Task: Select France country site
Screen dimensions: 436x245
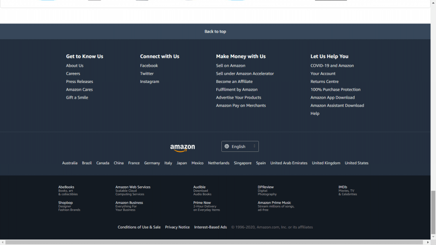Action: 134,163
